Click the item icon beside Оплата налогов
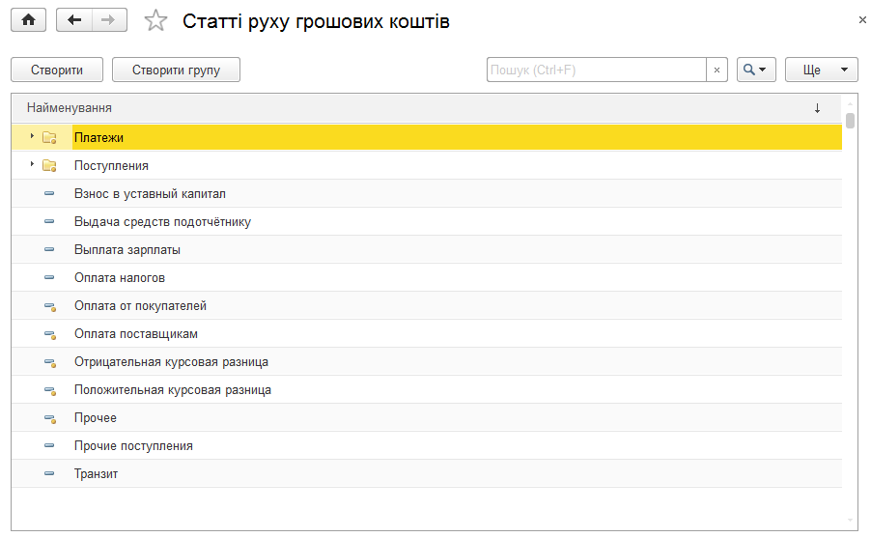Screen dimensions: 871x537 click(x=49, y=277)
